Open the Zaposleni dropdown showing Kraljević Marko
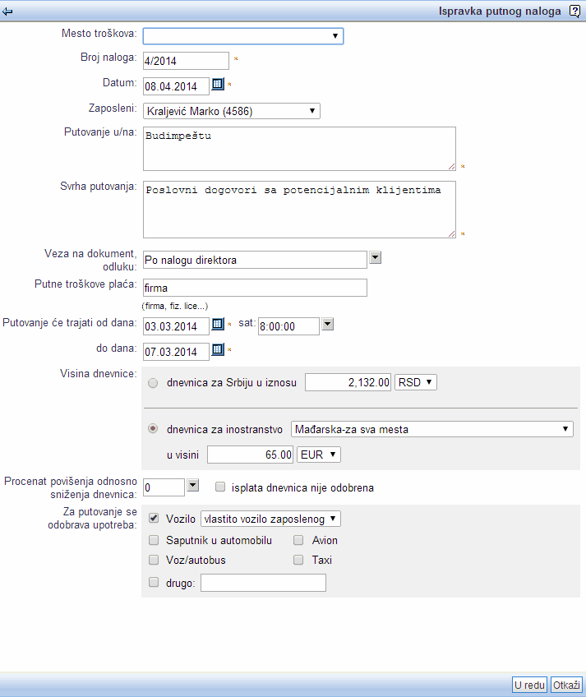This screenshot has height=697, width=586. click(x=231, y=111)
